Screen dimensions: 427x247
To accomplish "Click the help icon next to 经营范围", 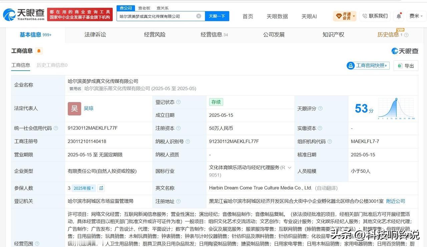I will 37,244.
